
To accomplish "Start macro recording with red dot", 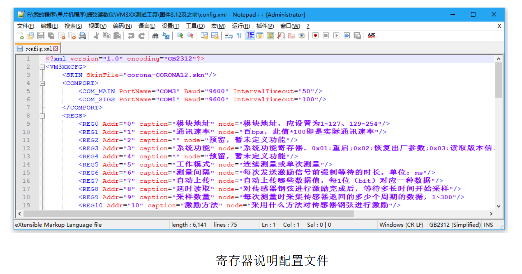I will coord(315,36).
